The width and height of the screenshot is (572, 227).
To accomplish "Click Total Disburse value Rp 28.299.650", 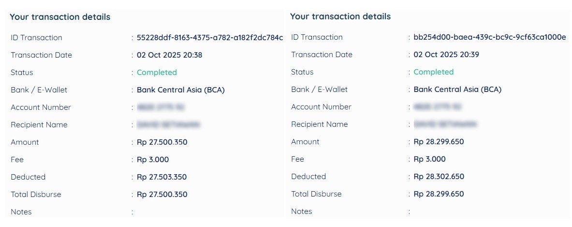I will coord(439,194).
